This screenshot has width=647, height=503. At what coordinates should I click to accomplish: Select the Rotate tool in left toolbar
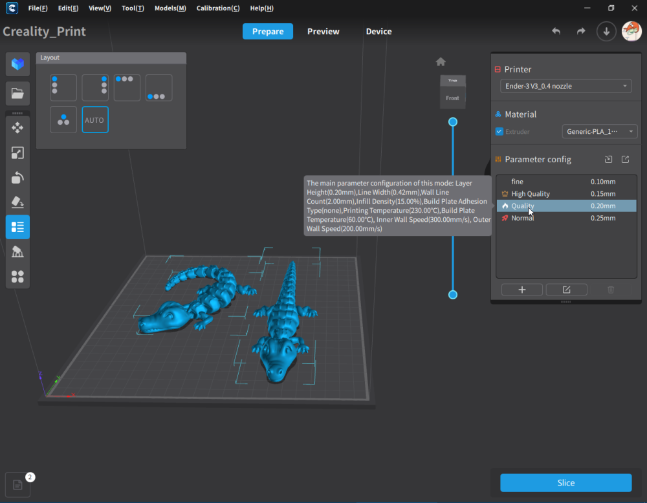point(17,178)
